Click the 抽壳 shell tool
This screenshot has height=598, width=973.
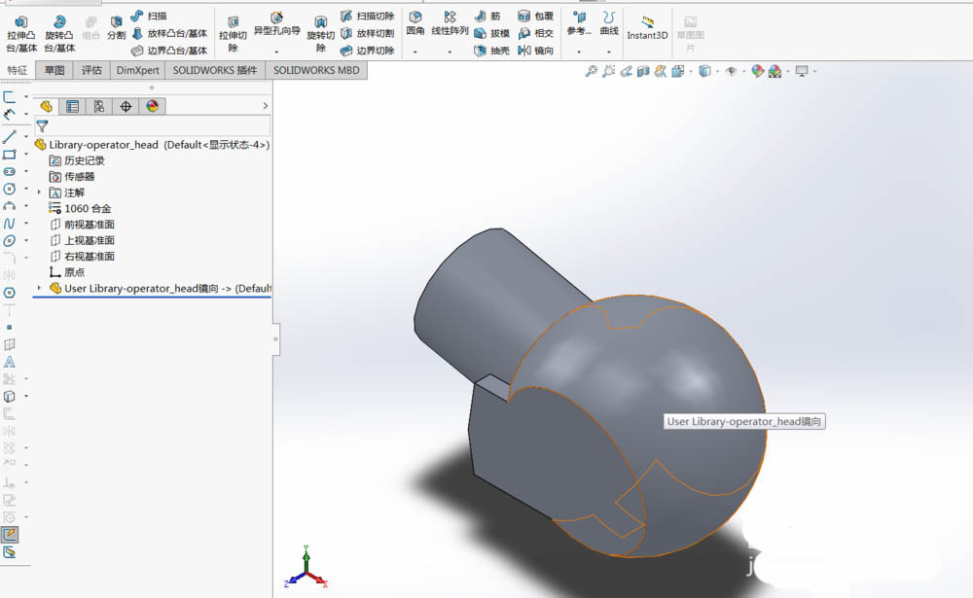(x=491, y=51)
